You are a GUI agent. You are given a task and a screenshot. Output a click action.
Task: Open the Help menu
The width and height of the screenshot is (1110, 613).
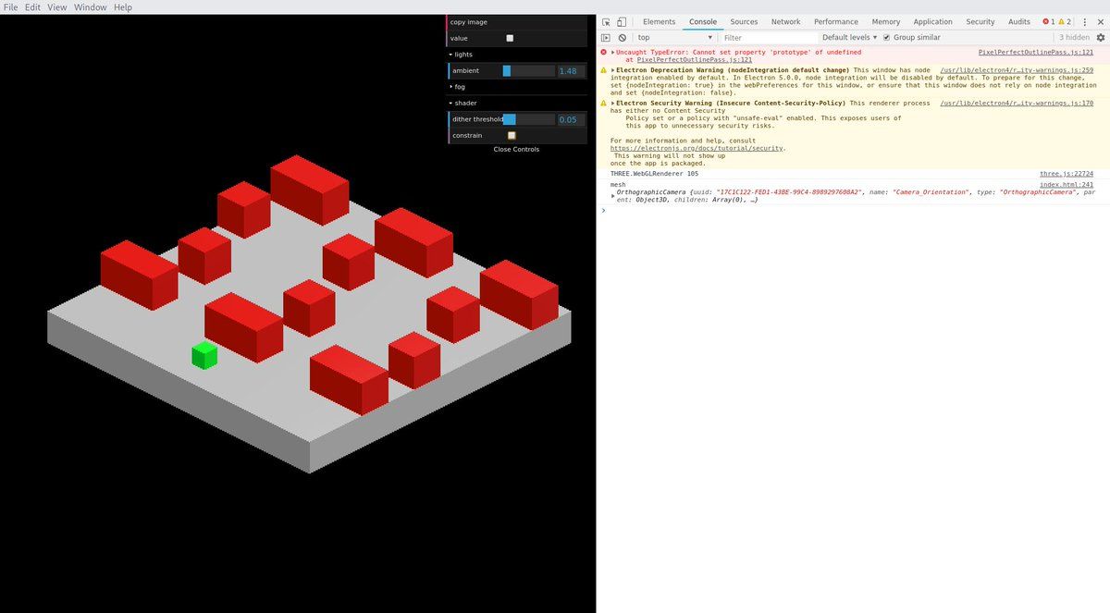pos(123,7)
